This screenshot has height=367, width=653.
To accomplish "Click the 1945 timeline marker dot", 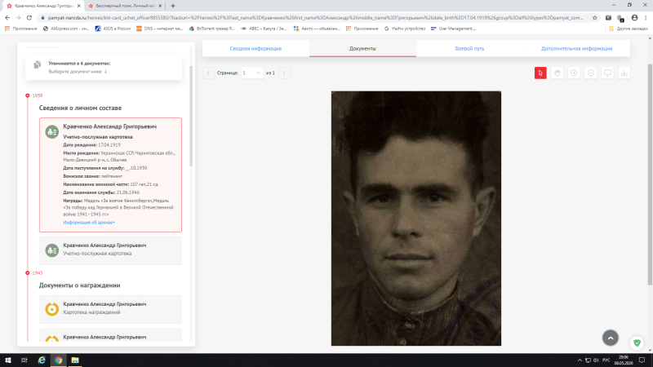I will point(28,272).
